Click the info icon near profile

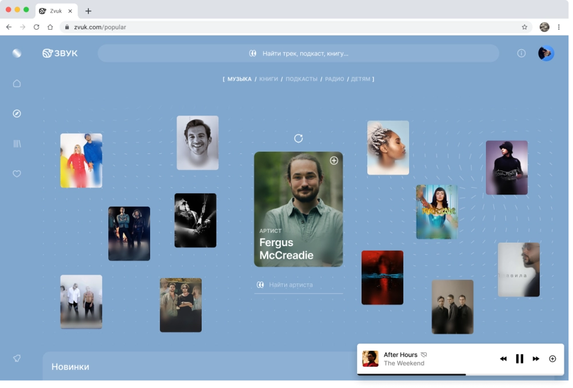[x=521, y=53]
